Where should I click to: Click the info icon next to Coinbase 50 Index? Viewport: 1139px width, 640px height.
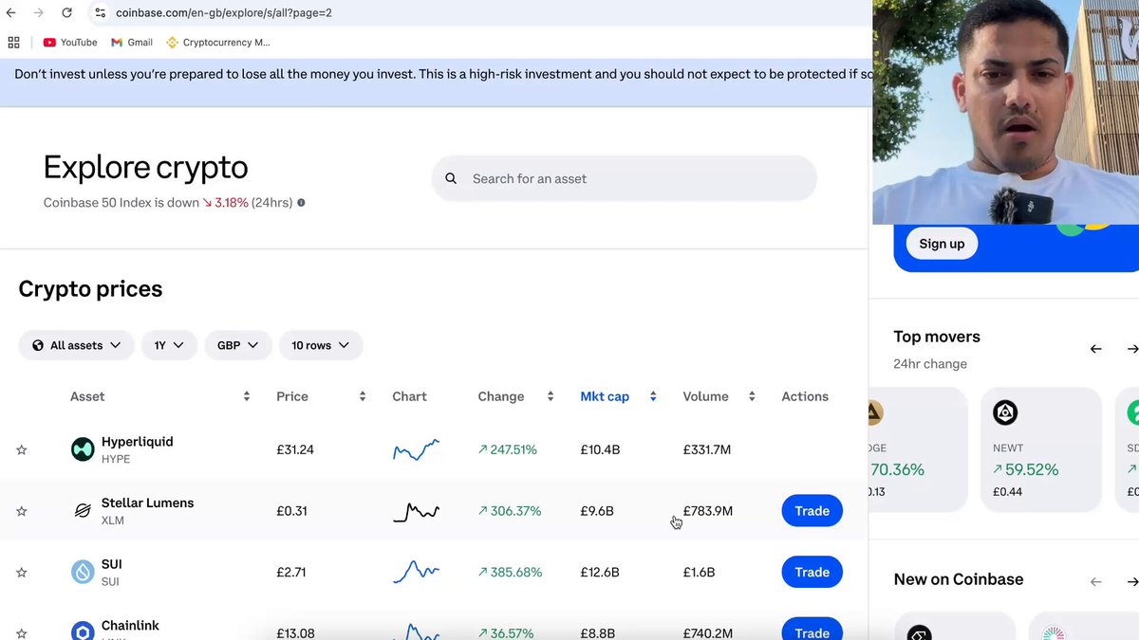click(301, 203)
